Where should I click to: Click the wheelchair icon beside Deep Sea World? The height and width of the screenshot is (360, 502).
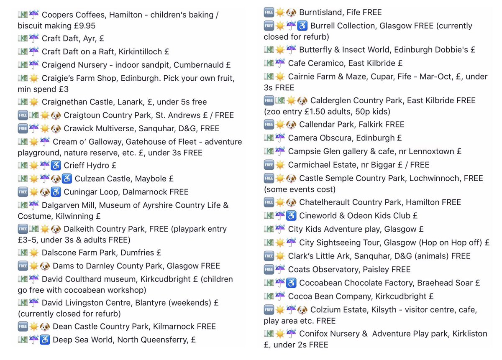click(45, 340)
